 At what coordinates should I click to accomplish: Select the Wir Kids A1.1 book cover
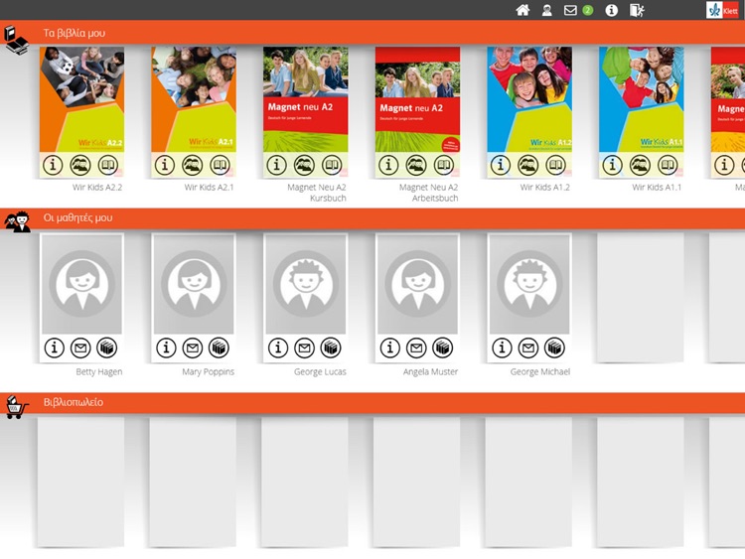coord(642,99)
